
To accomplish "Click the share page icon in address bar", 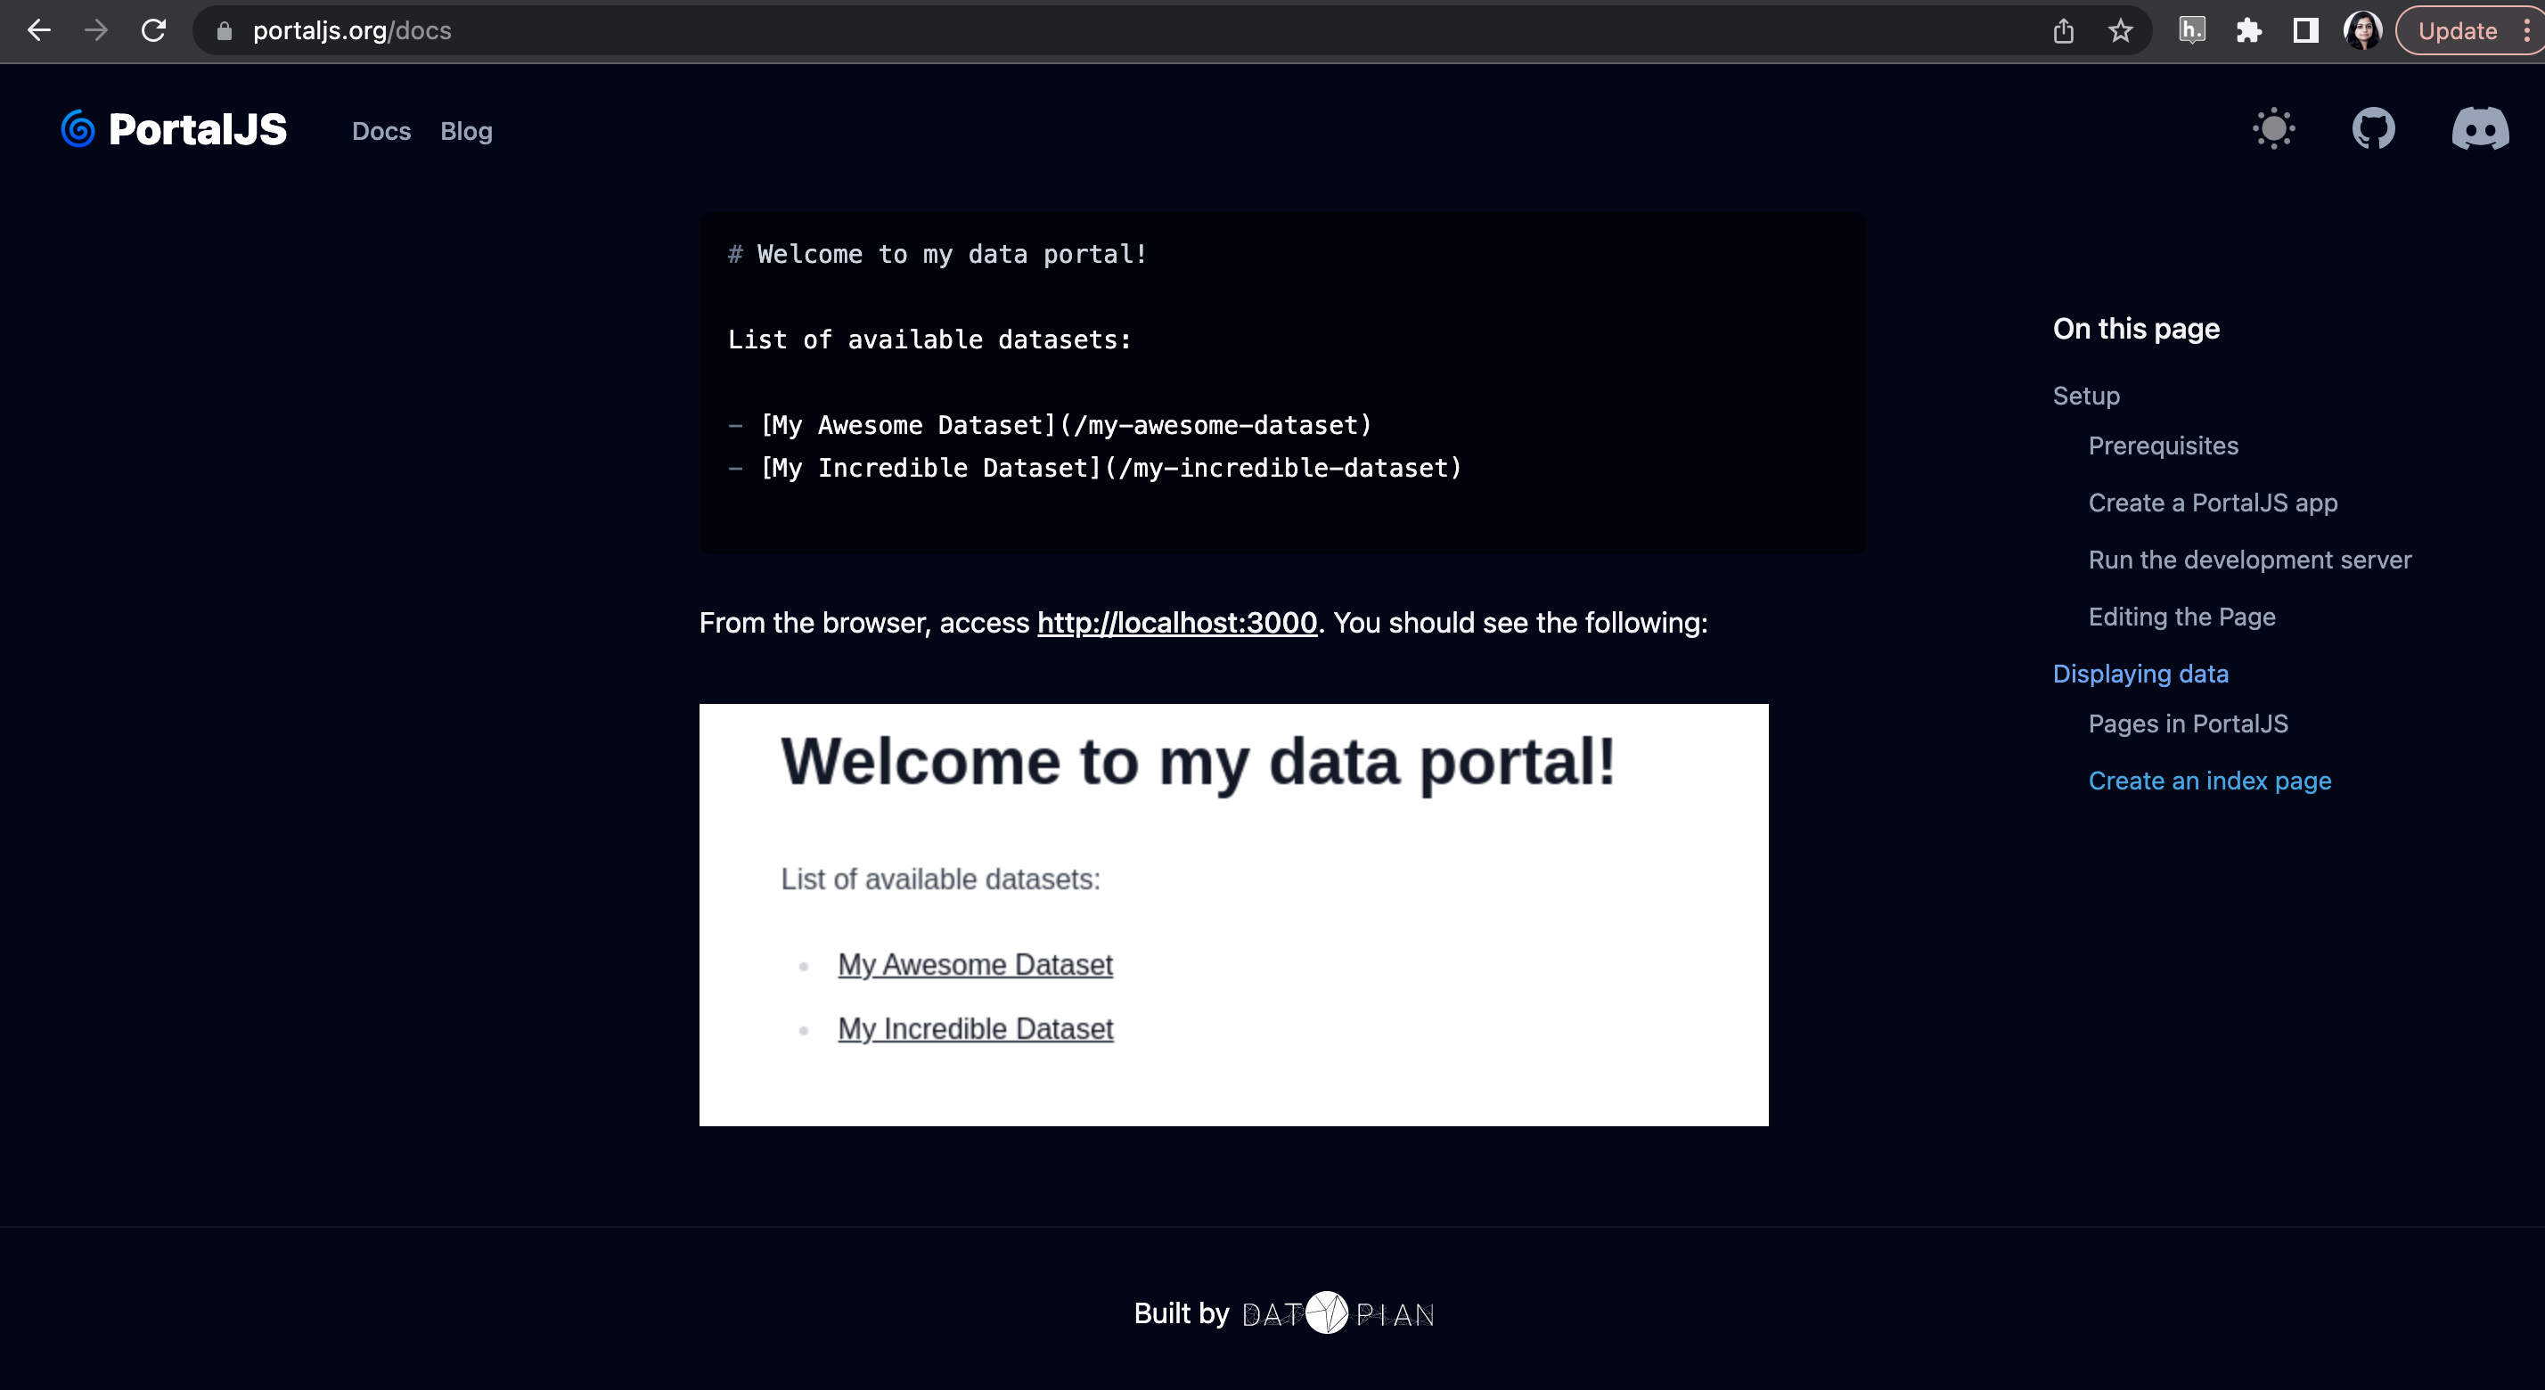I will point(2063,30).
